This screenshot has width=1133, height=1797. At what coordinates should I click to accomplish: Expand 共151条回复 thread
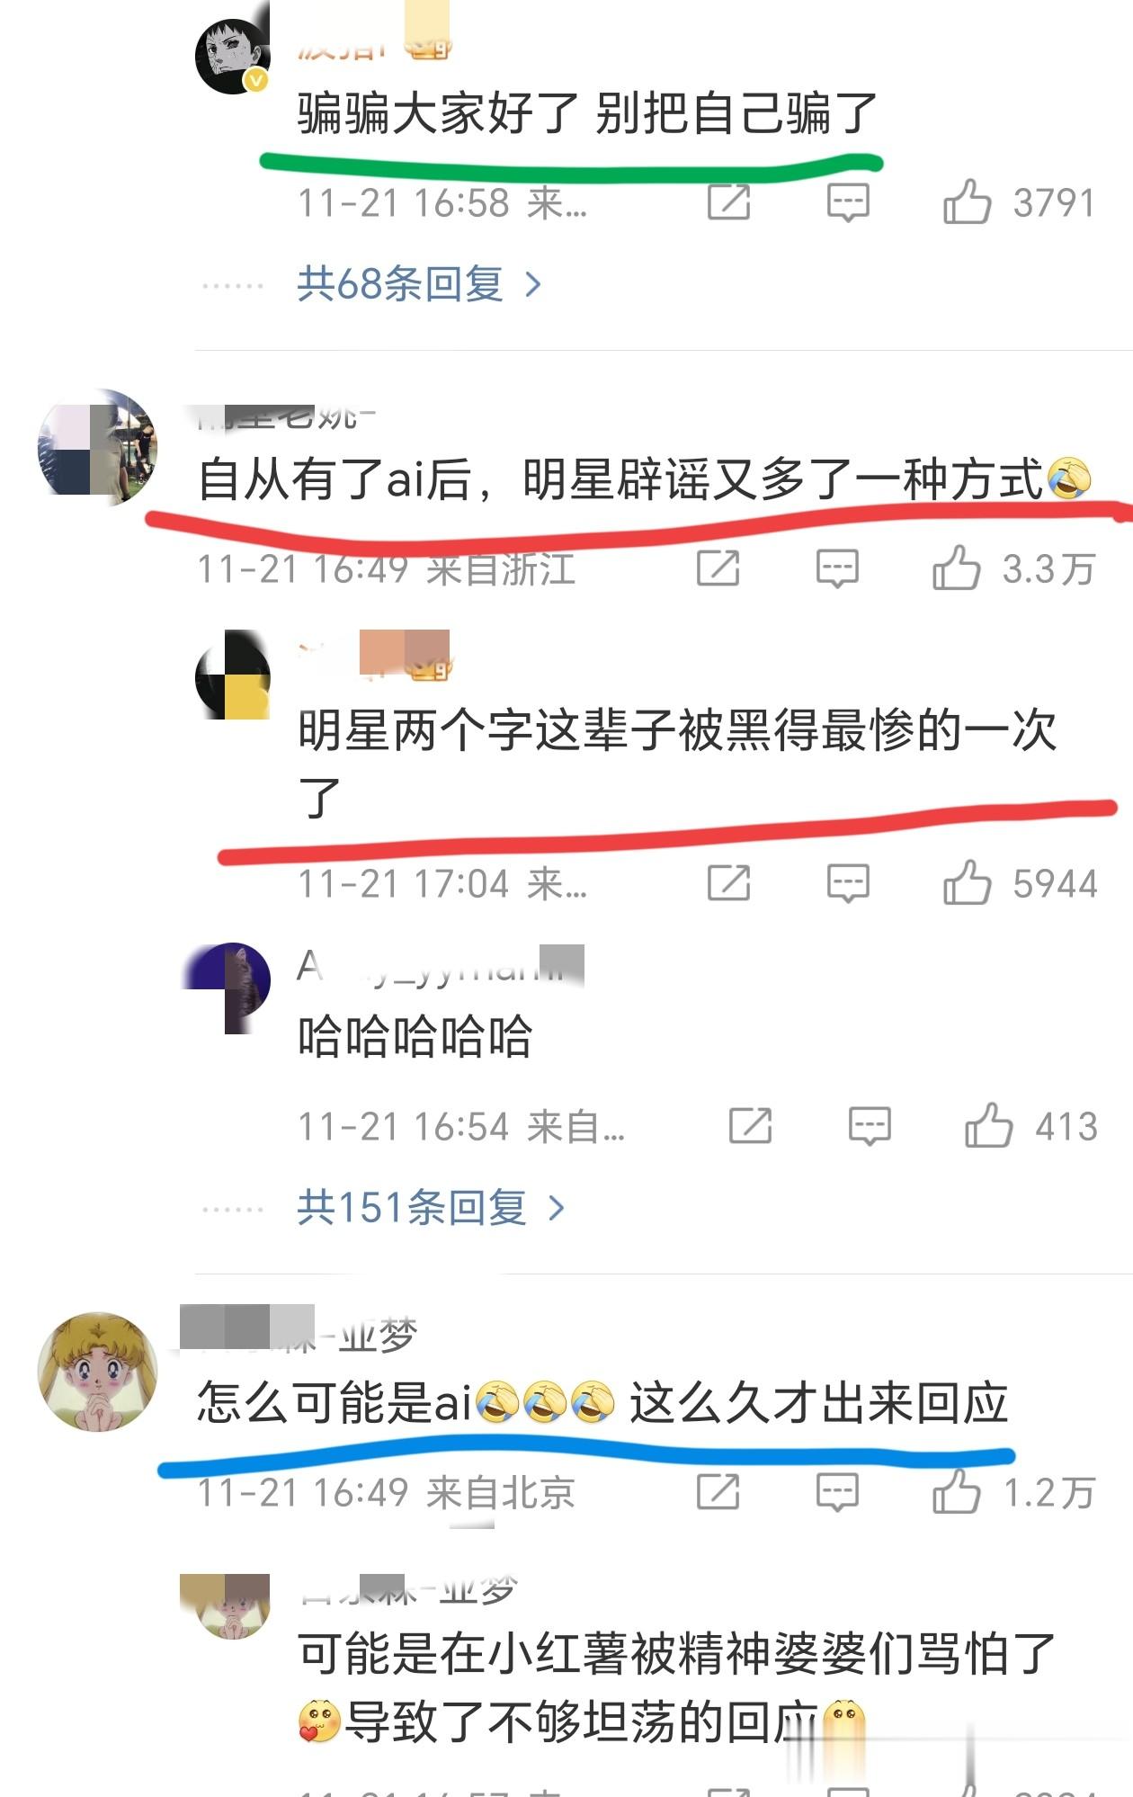431,1207
